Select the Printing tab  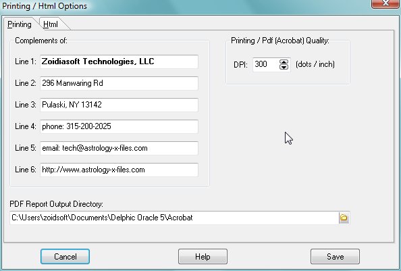(20, 24)
